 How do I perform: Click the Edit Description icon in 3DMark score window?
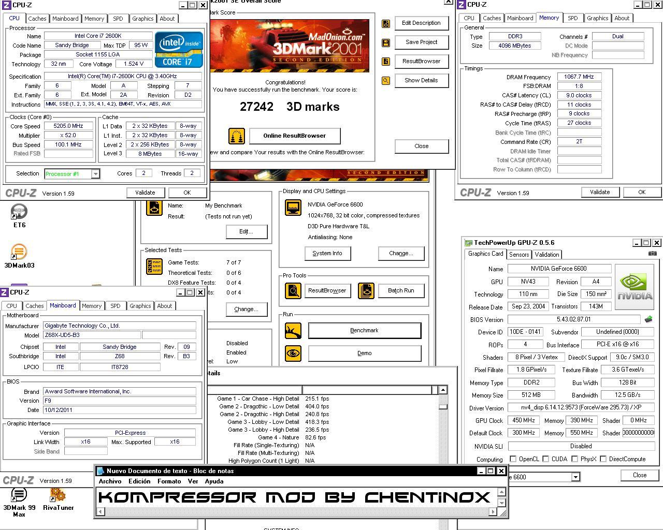point(386,23)
